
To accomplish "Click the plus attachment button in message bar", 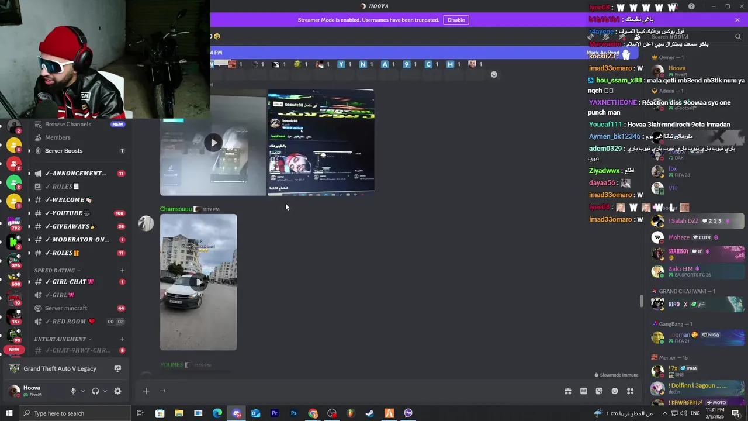I will pyautogui.click(x=146, y=391).
